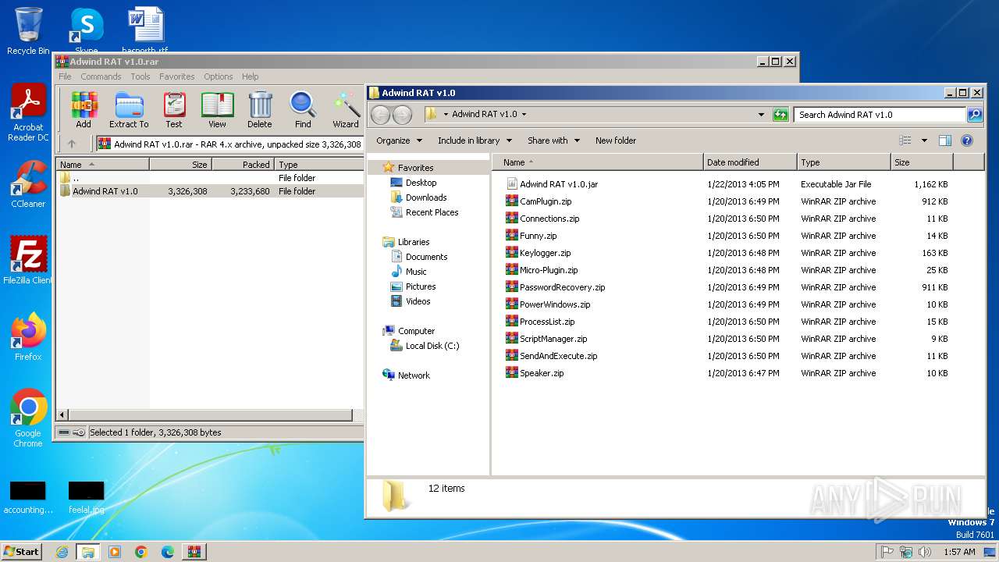Click the Find magnifier icon in WinRAR

(x=303, y=109)
